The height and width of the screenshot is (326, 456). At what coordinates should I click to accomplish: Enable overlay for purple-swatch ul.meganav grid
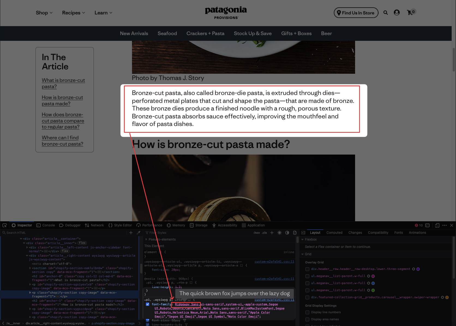pyautogui.click(x=307, y=276)
